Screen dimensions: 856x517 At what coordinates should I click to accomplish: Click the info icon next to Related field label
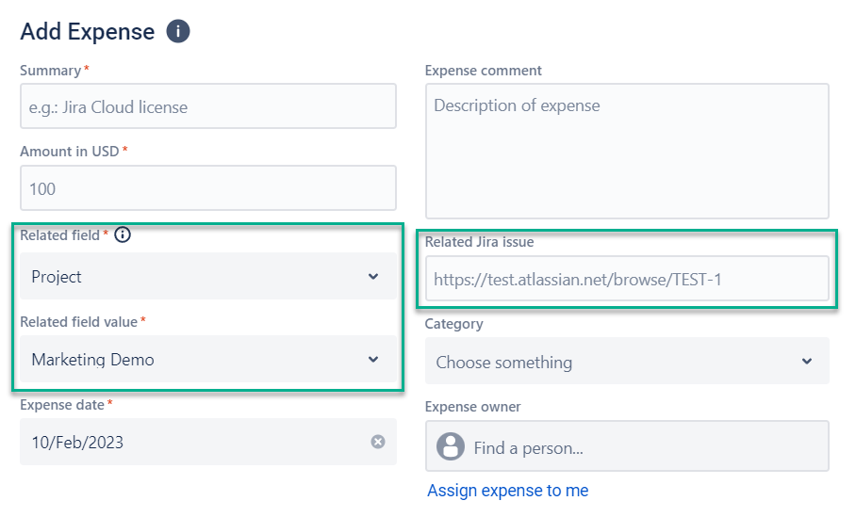click(123, 235)
